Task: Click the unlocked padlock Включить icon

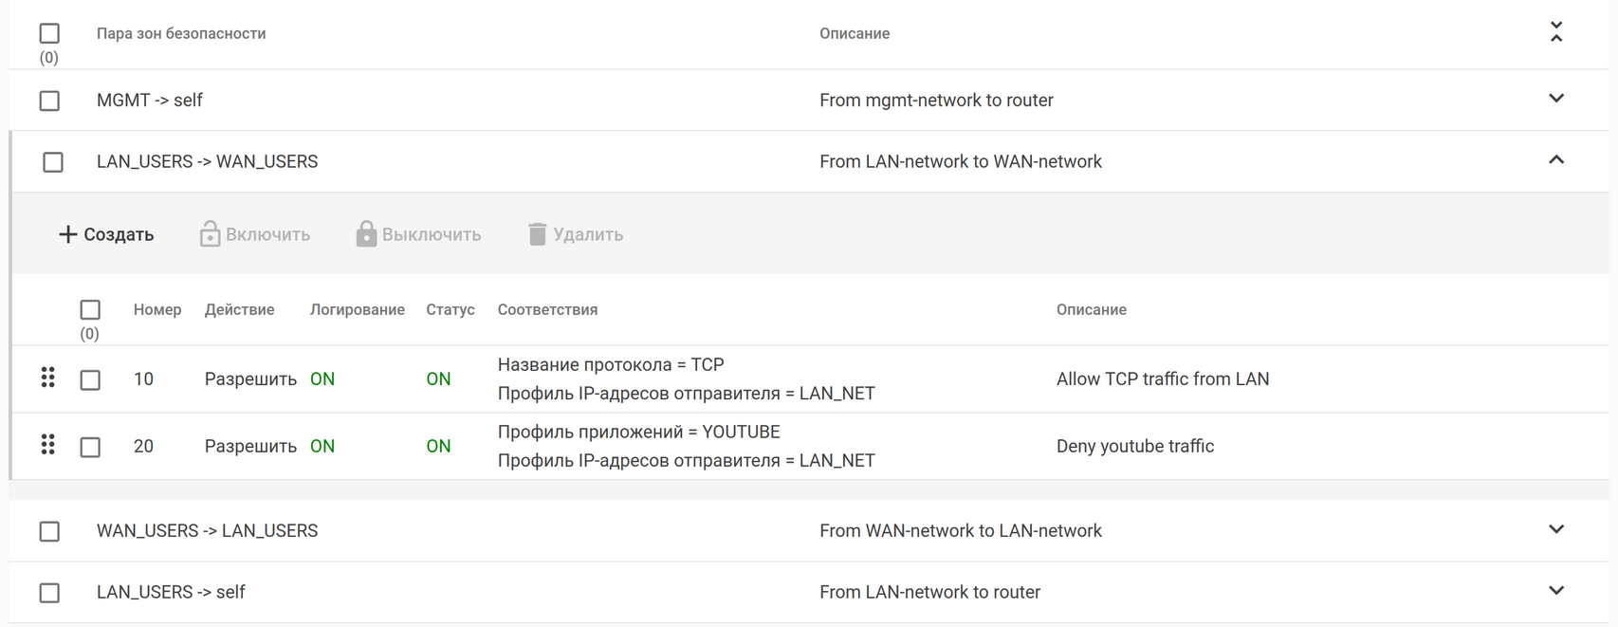Action: coord(210,234)
